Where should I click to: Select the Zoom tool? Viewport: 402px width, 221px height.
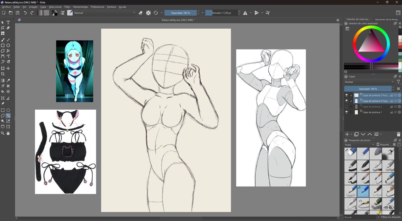coord(3,133)
